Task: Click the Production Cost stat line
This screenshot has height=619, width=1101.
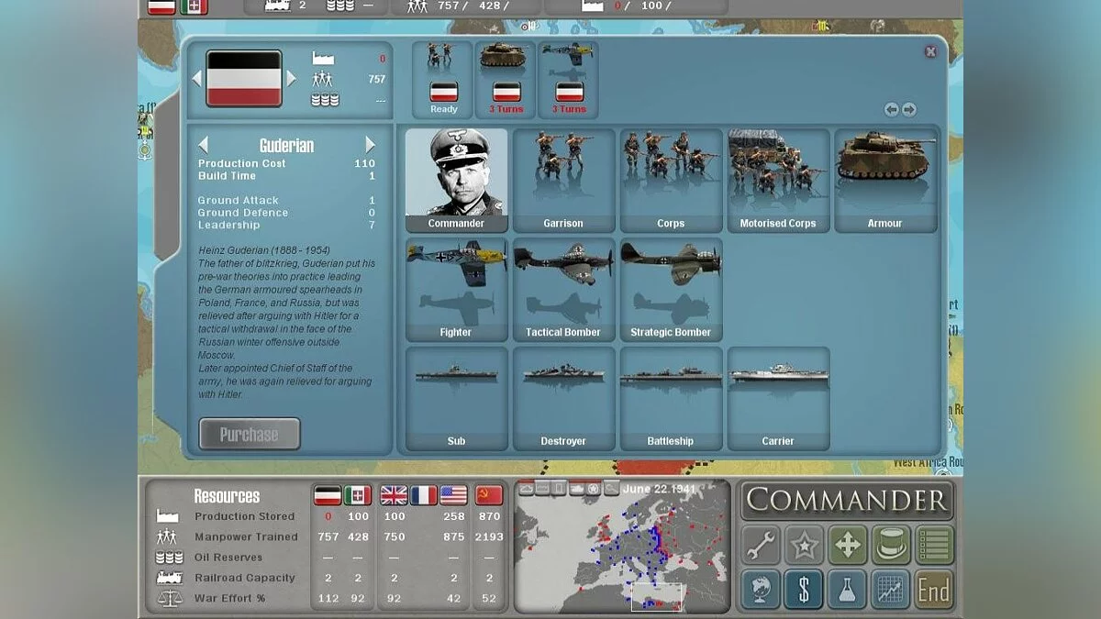Action: [x=287, y=163]
